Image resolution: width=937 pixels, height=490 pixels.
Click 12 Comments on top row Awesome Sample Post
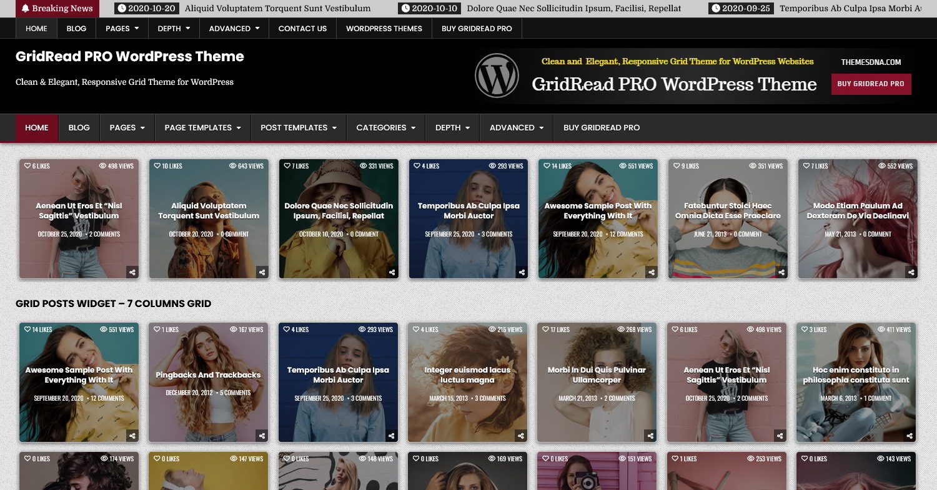tap(626, 234)
